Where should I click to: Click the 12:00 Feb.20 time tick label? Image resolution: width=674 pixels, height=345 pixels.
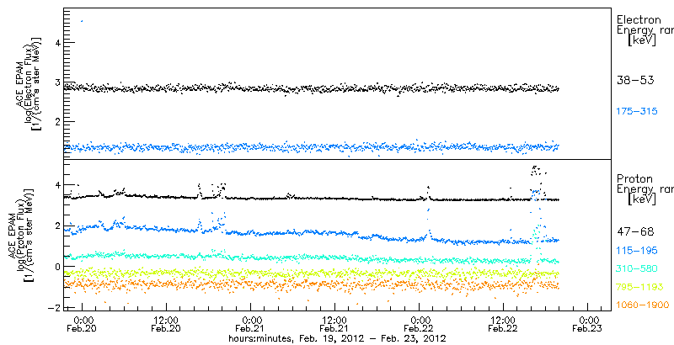166,324
